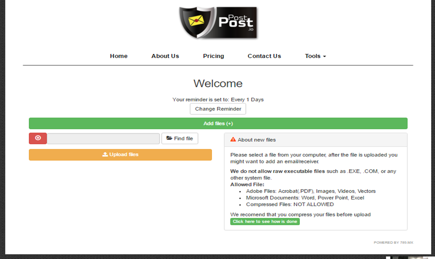Image resolution: width=435 pixels, height=259 pixels.
Task: Click the Change Reminder button
Action: coord(218,109)
